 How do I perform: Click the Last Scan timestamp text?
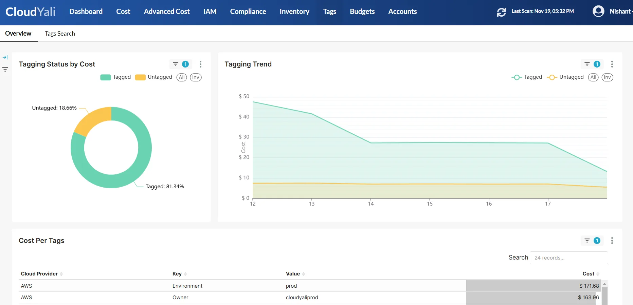pos(543,11)
